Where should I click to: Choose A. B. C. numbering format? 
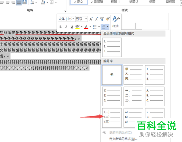(x=155, y=96)
